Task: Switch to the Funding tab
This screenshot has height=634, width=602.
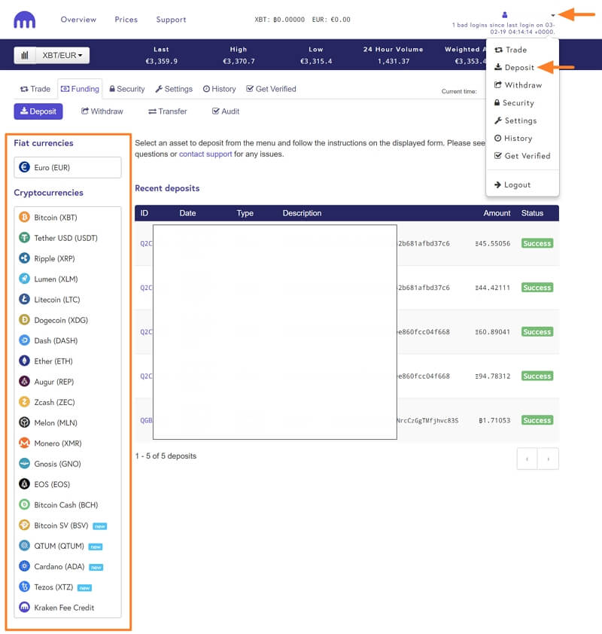Action: 80,89
